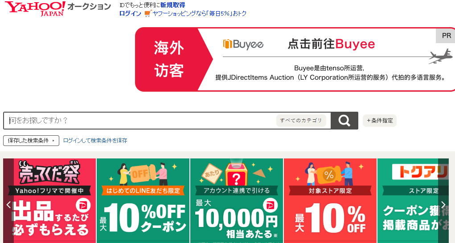Click the magnifying glass search button

pos(344,121)
